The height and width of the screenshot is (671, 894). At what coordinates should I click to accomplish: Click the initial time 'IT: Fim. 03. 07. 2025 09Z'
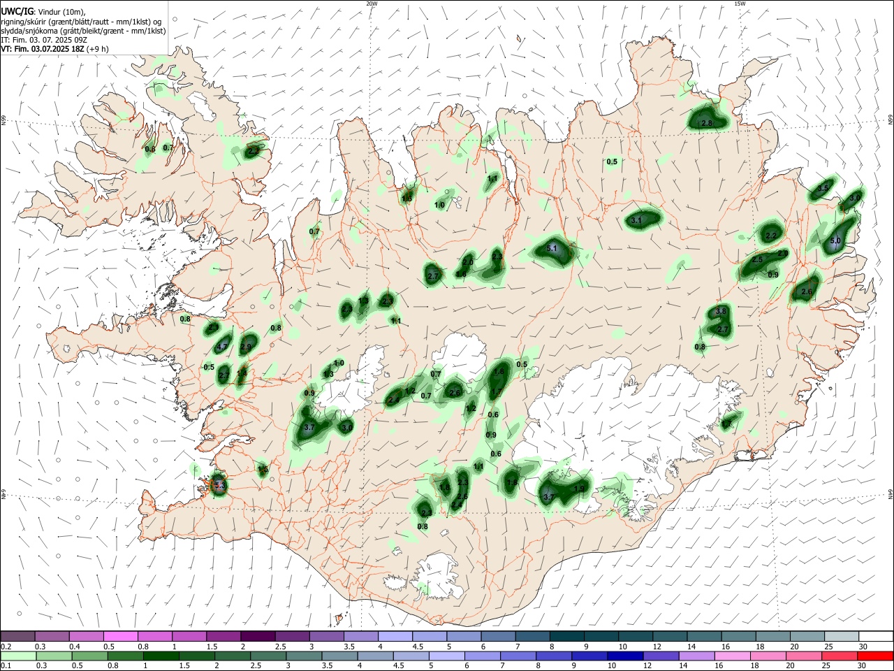(44, 40)
